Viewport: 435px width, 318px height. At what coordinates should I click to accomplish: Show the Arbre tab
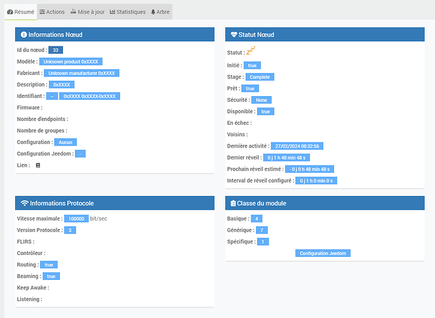click(160, 12)
